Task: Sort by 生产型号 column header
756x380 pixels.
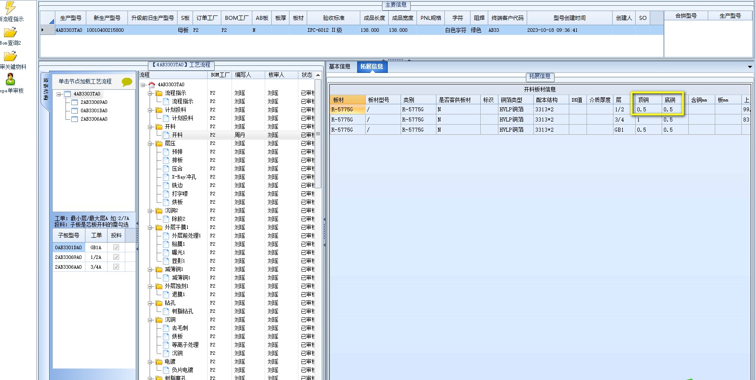Action: point(70,18)
